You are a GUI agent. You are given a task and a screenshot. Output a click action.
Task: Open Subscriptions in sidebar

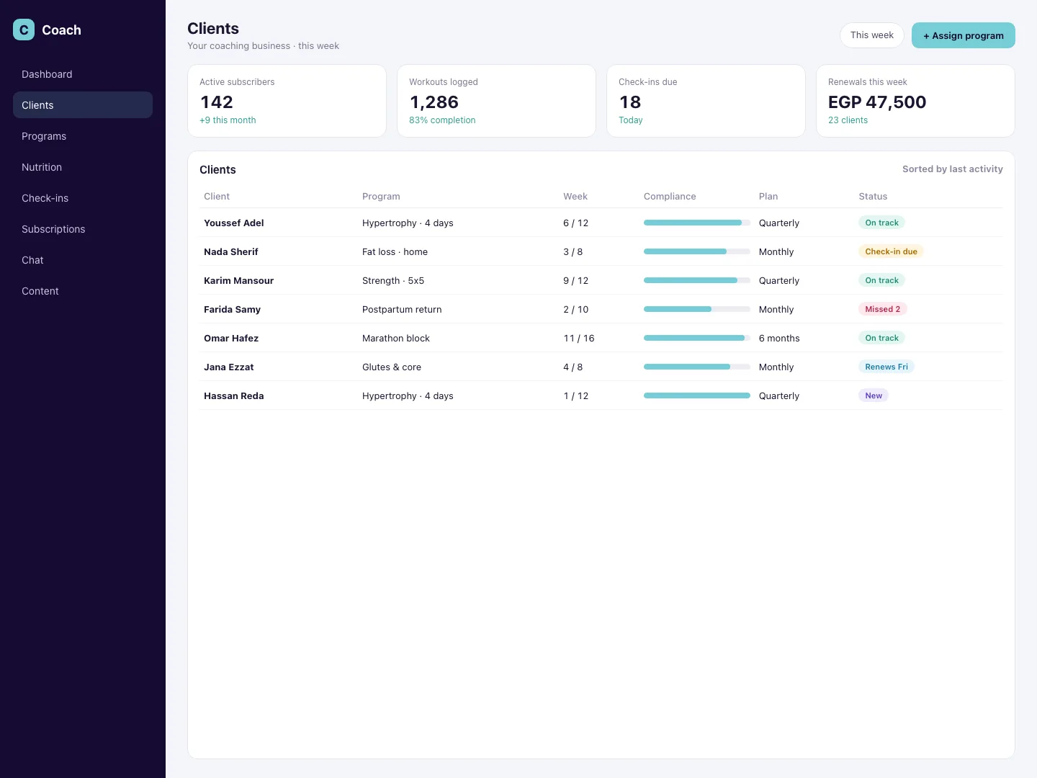(x=83, y=229)
